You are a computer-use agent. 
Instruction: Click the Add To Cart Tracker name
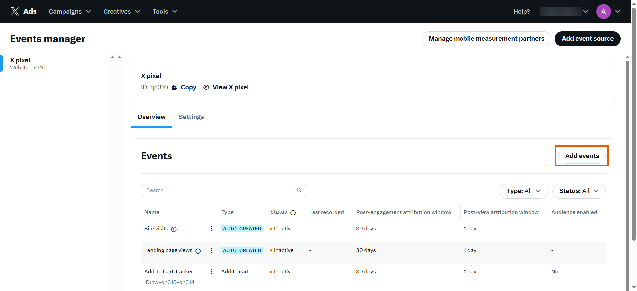tap(169, 272)
